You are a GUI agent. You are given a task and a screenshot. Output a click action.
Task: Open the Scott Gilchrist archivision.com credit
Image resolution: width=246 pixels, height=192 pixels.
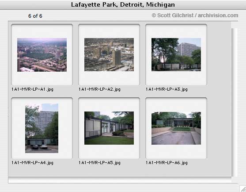coord(195,15)
